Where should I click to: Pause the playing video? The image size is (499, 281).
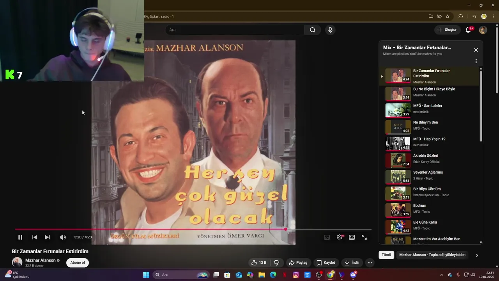[x=20, y=237]
